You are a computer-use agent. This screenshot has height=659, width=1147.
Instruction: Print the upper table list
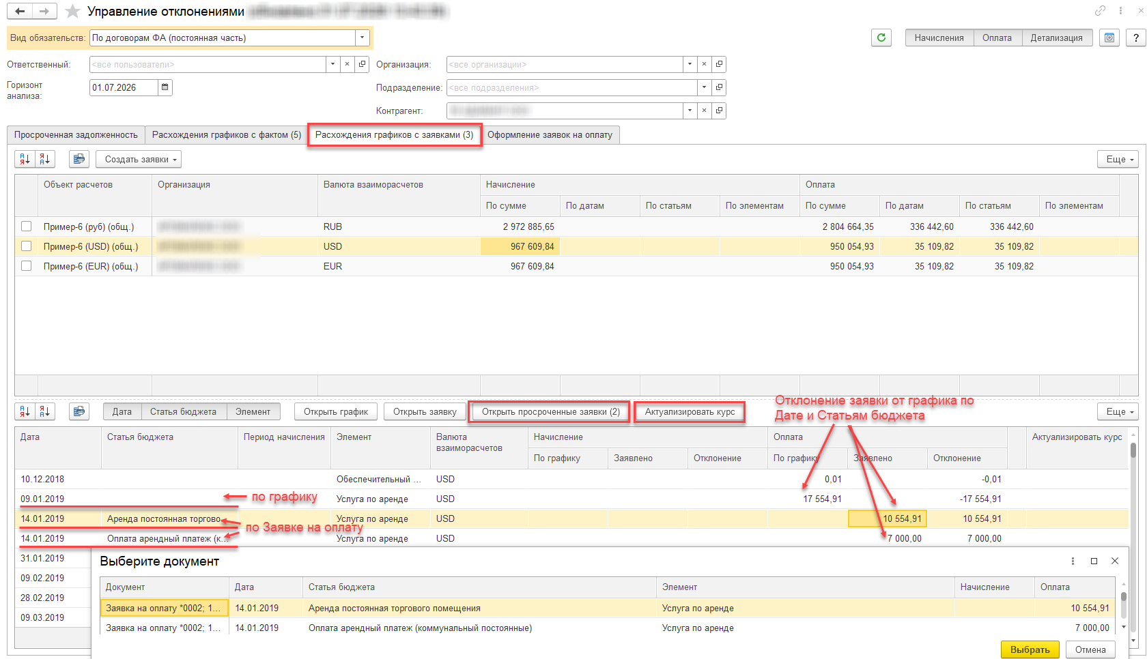[79, 159]
